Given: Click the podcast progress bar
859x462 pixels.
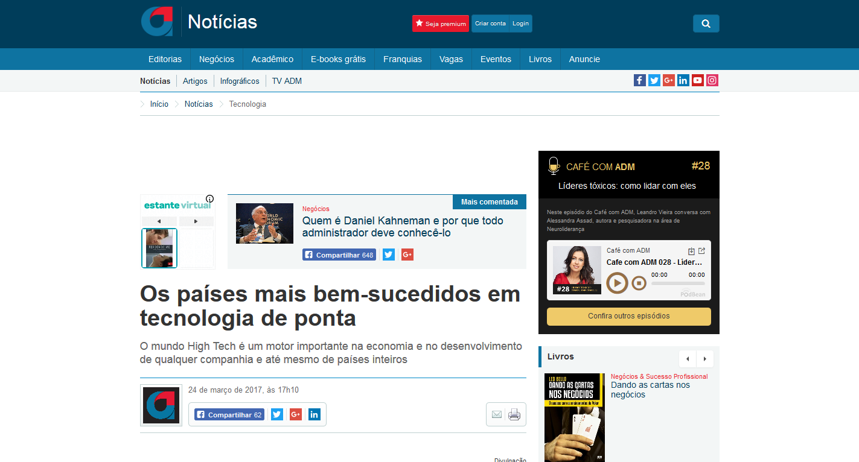Looking at the screenshot, I should tap(678, 283).
